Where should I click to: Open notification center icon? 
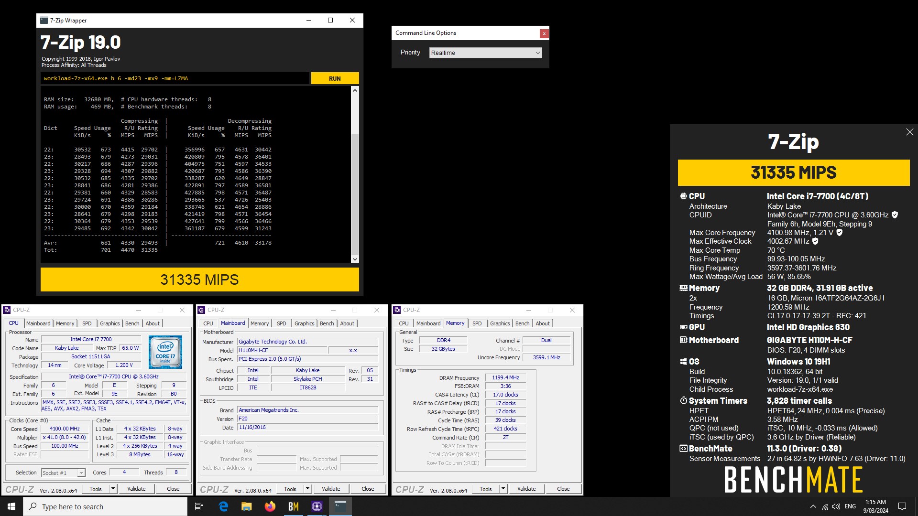coord(902,506)
